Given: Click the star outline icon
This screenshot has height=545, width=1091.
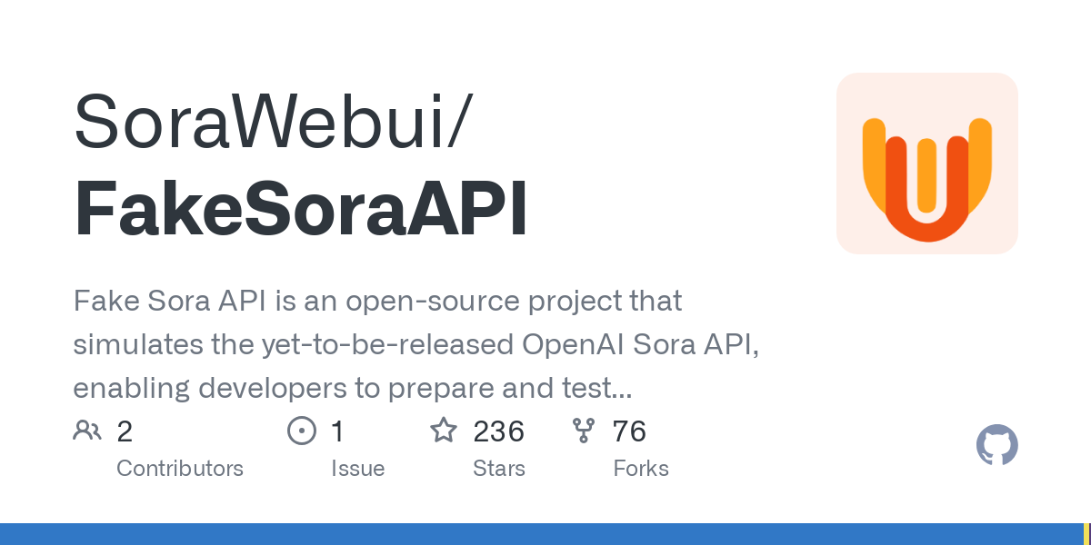Looking at the screenshot, I should (444, 431).
